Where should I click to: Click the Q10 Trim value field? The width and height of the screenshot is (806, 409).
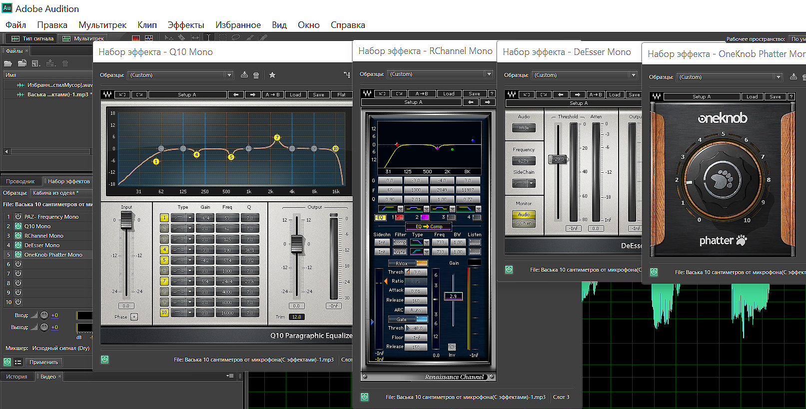pyautogui.click(x=296, y=317)
